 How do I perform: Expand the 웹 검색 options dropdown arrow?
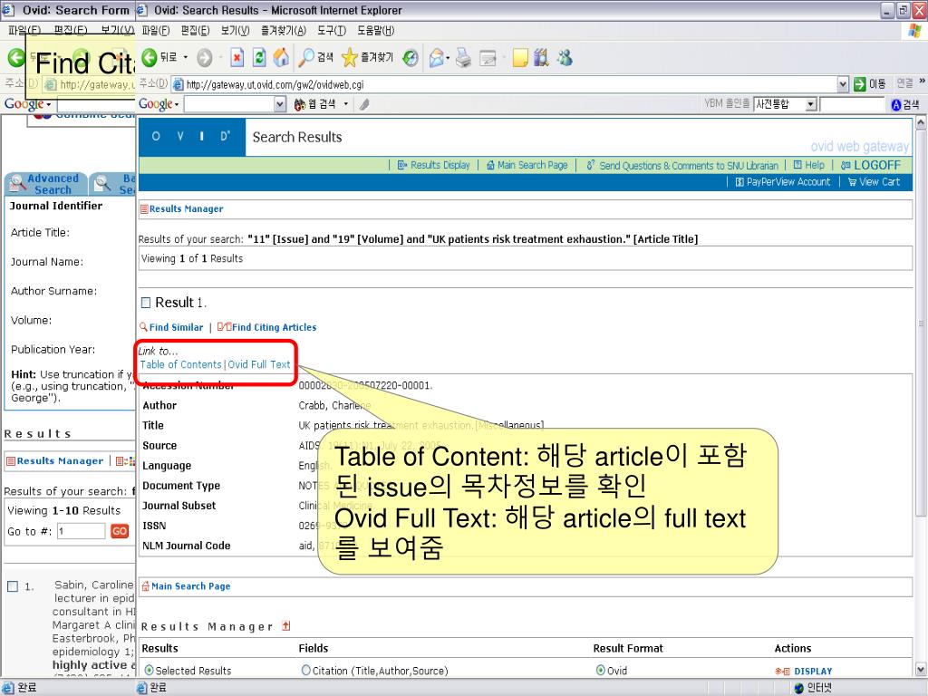click(x=346, y=105)
